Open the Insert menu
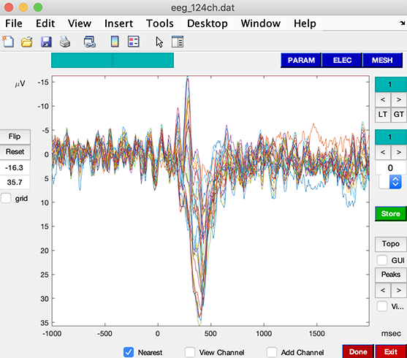This screenshot has width=407, height=358. coord(118,23)
